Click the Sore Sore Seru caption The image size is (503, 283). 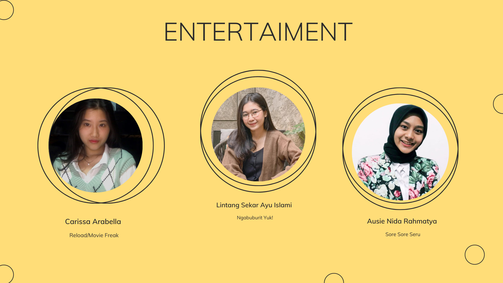pos(403,235)
